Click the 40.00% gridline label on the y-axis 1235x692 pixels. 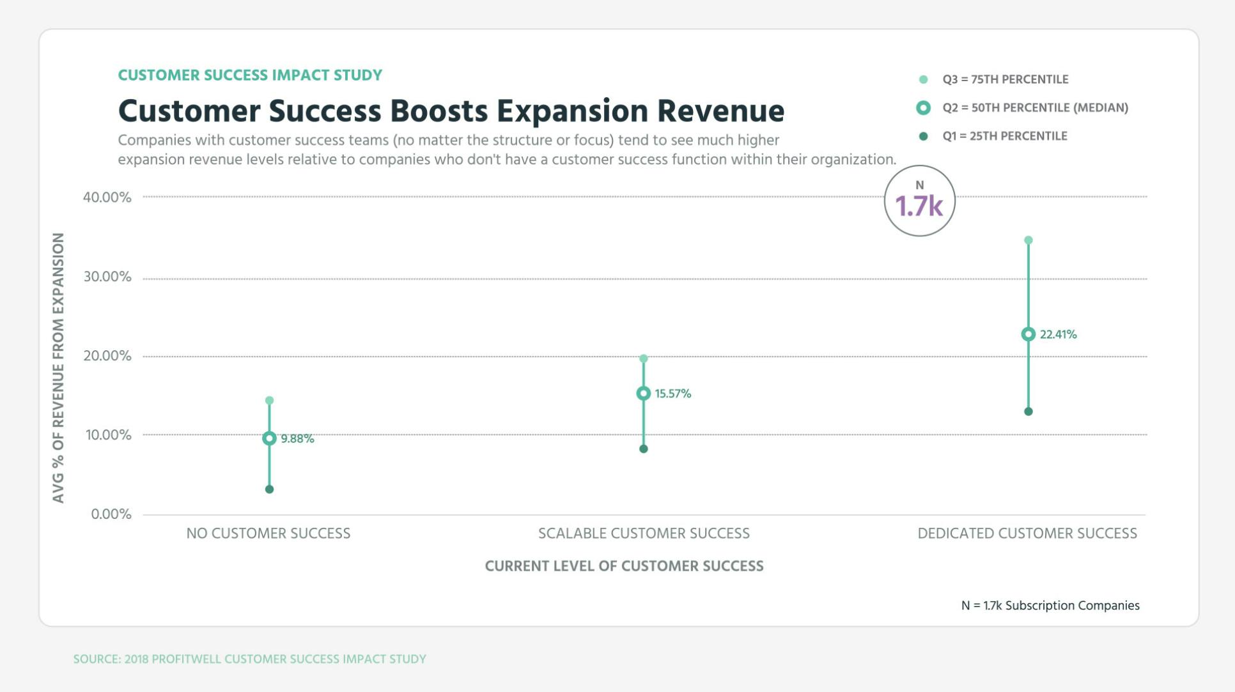click(107, 197)
